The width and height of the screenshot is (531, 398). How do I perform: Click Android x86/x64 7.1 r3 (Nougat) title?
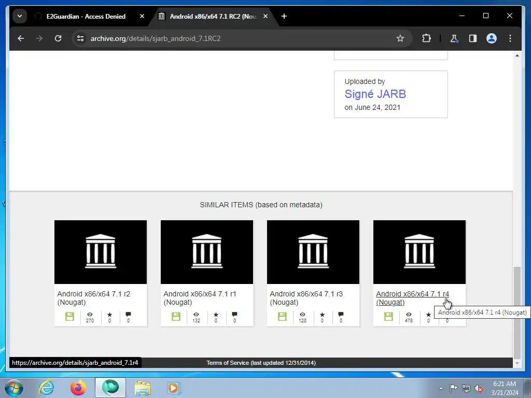tap(306, 298)
